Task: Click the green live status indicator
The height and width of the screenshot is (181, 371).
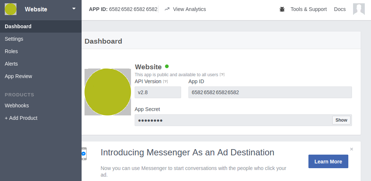Action: click(x=167, y=66)
